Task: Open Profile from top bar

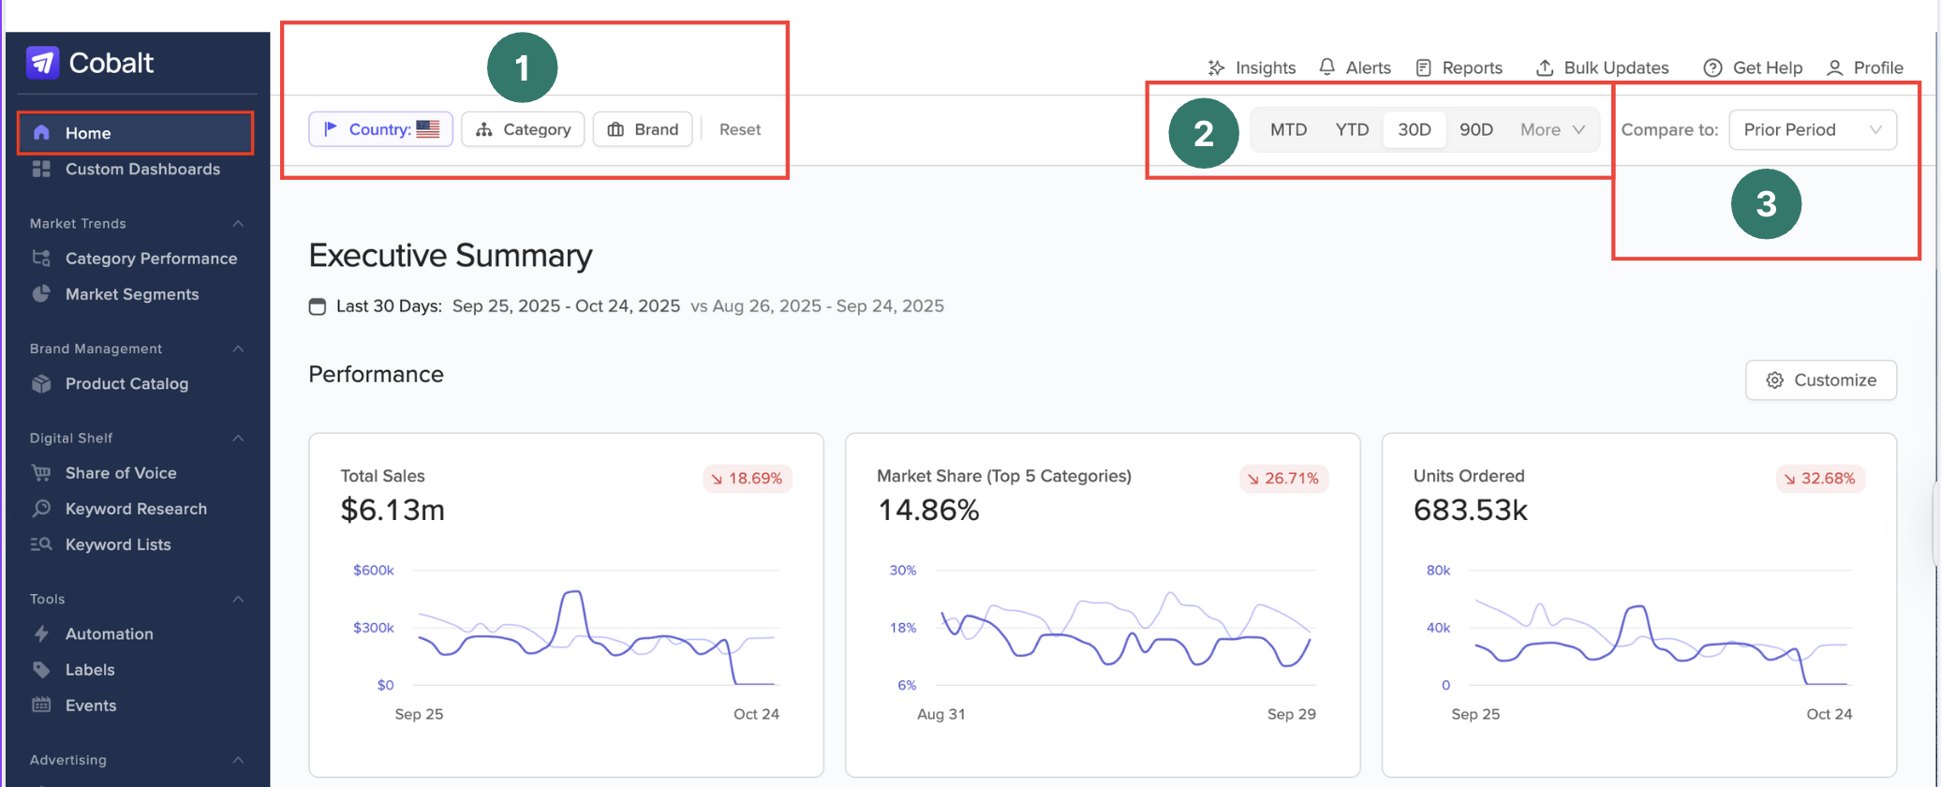Action: tap(1864, 67)
